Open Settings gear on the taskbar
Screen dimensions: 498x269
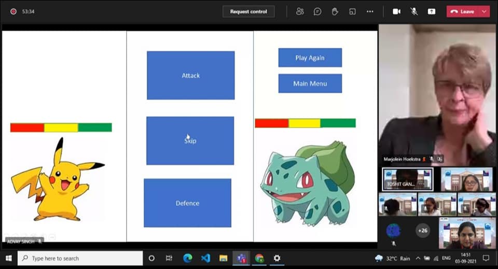click(277, 258)
